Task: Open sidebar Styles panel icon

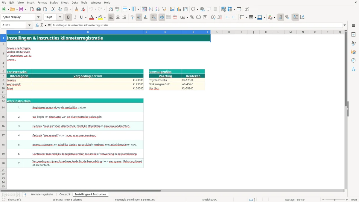Action: 353,43
